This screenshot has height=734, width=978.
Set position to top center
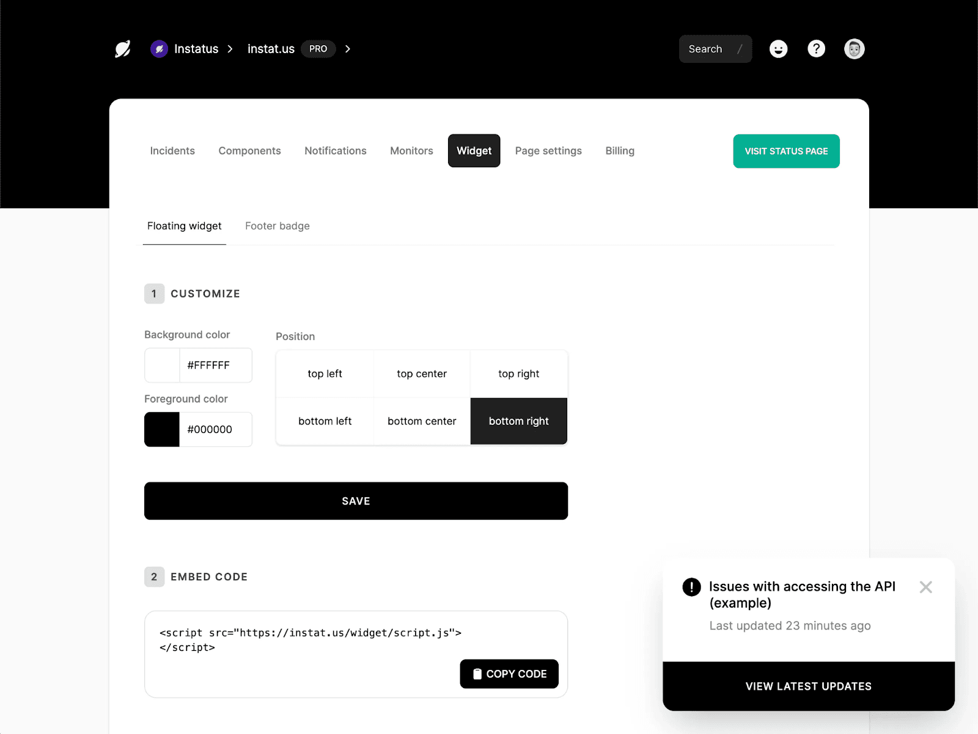pos(422,374)
